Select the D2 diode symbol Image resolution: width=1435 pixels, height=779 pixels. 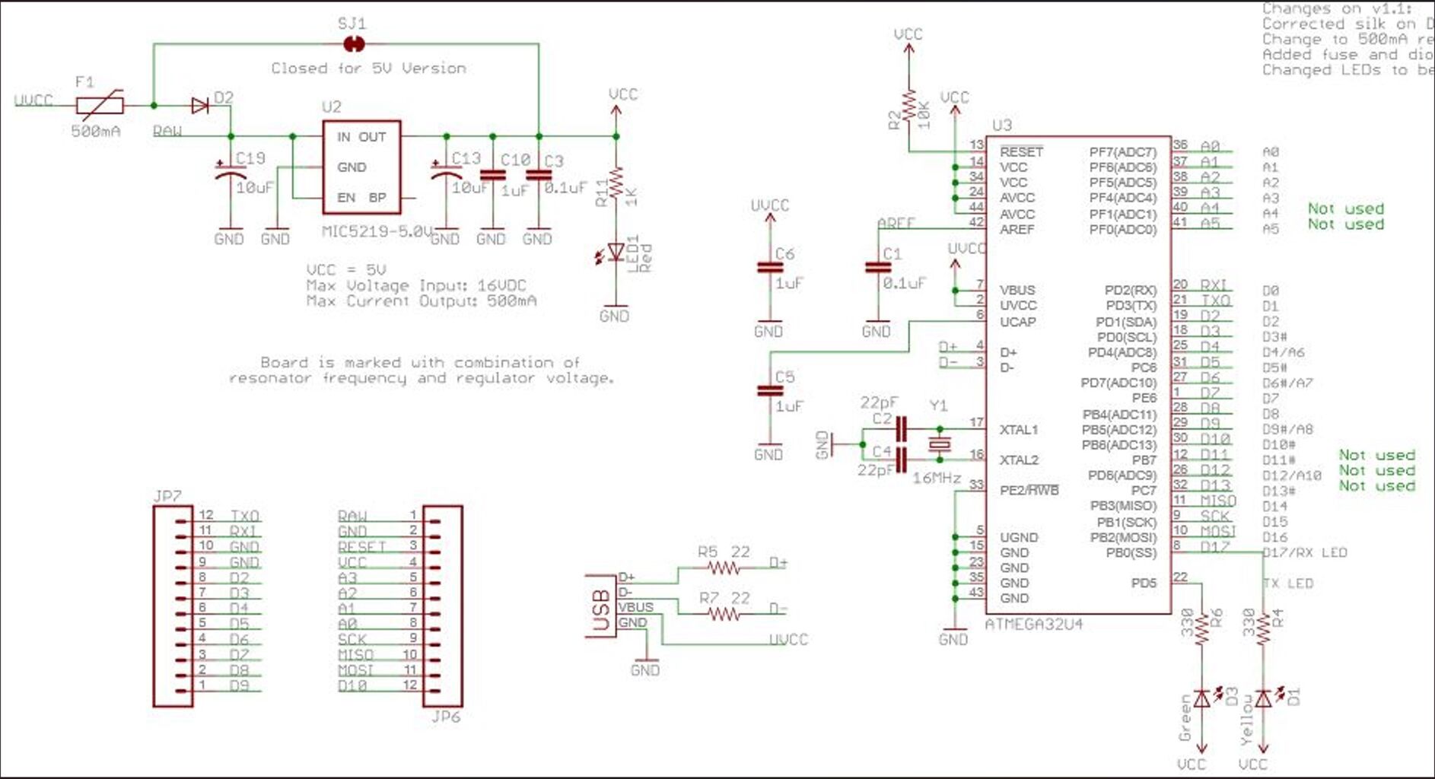pyautogui.click(x=201, y=104)
